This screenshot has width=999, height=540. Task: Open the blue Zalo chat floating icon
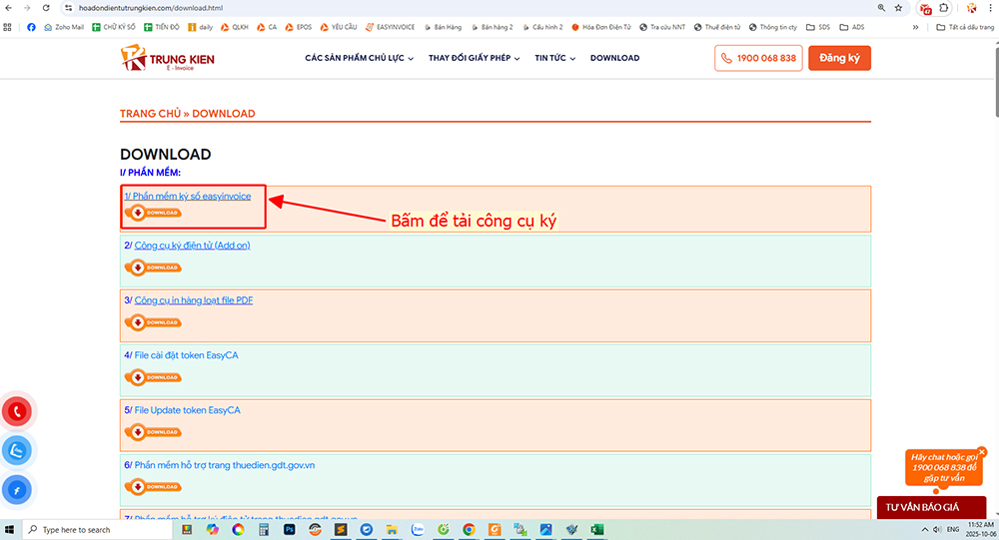click(x=17, y=451)
